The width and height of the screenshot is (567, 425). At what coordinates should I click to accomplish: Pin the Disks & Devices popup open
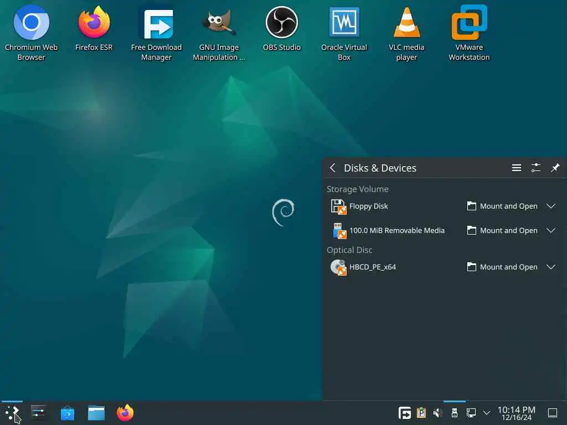click(555, 168)
